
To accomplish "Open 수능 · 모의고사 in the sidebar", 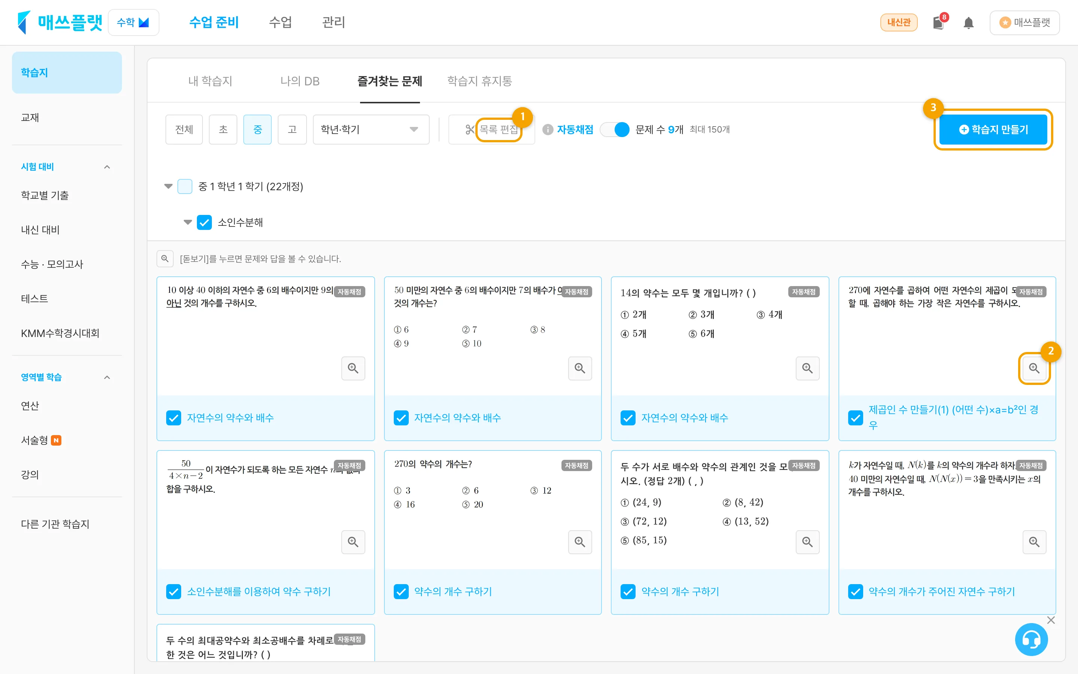I will [52, 264].
